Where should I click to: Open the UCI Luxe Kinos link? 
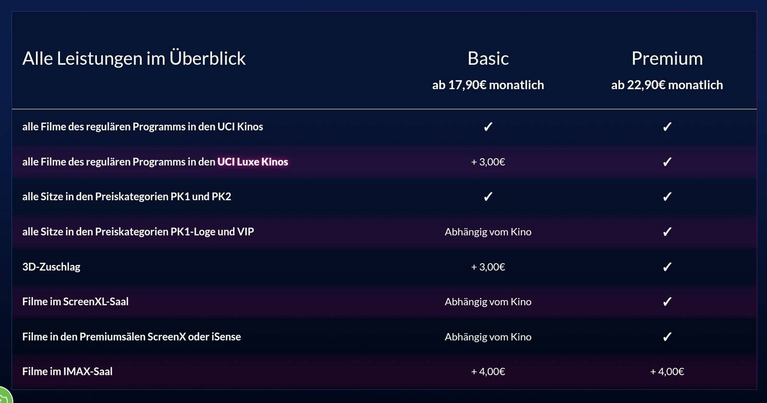pyautogui.click(x=253, y=162)
